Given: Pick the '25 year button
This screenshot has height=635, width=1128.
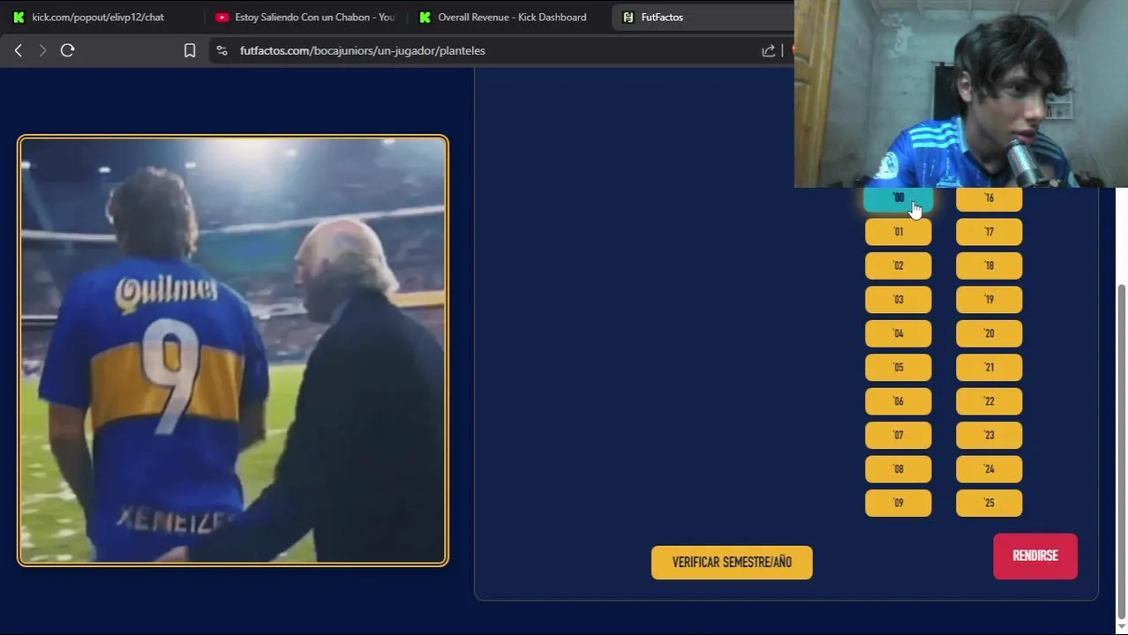Looking at the screenshot, I should (x=989, y=503).
